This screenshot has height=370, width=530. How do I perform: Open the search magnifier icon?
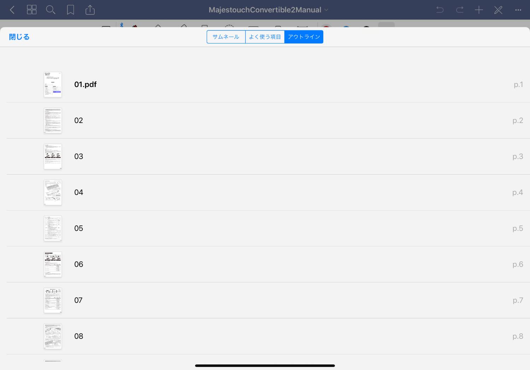(51, 10)
